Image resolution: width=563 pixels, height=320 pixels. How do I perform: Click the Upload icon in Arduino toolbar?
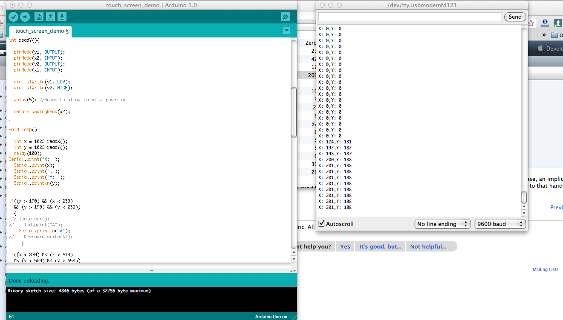[26, 17]
